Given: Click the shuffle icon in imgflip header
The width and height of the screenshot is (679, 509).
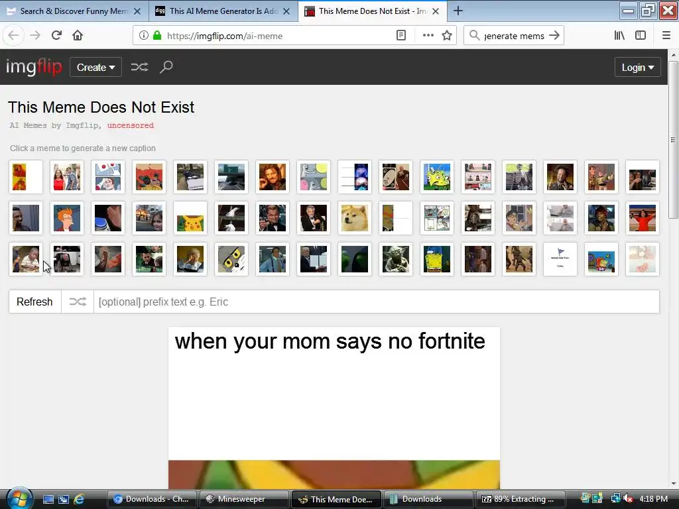Looking at the screenshot, I should pos(139,67).
